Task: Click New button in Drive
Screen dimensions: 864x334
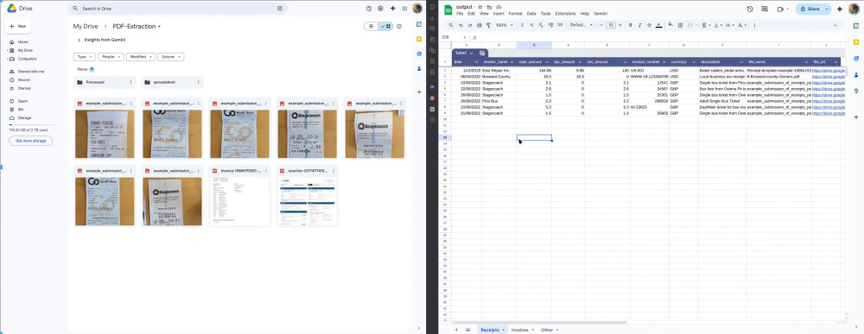Action: (x=18, y=26)
